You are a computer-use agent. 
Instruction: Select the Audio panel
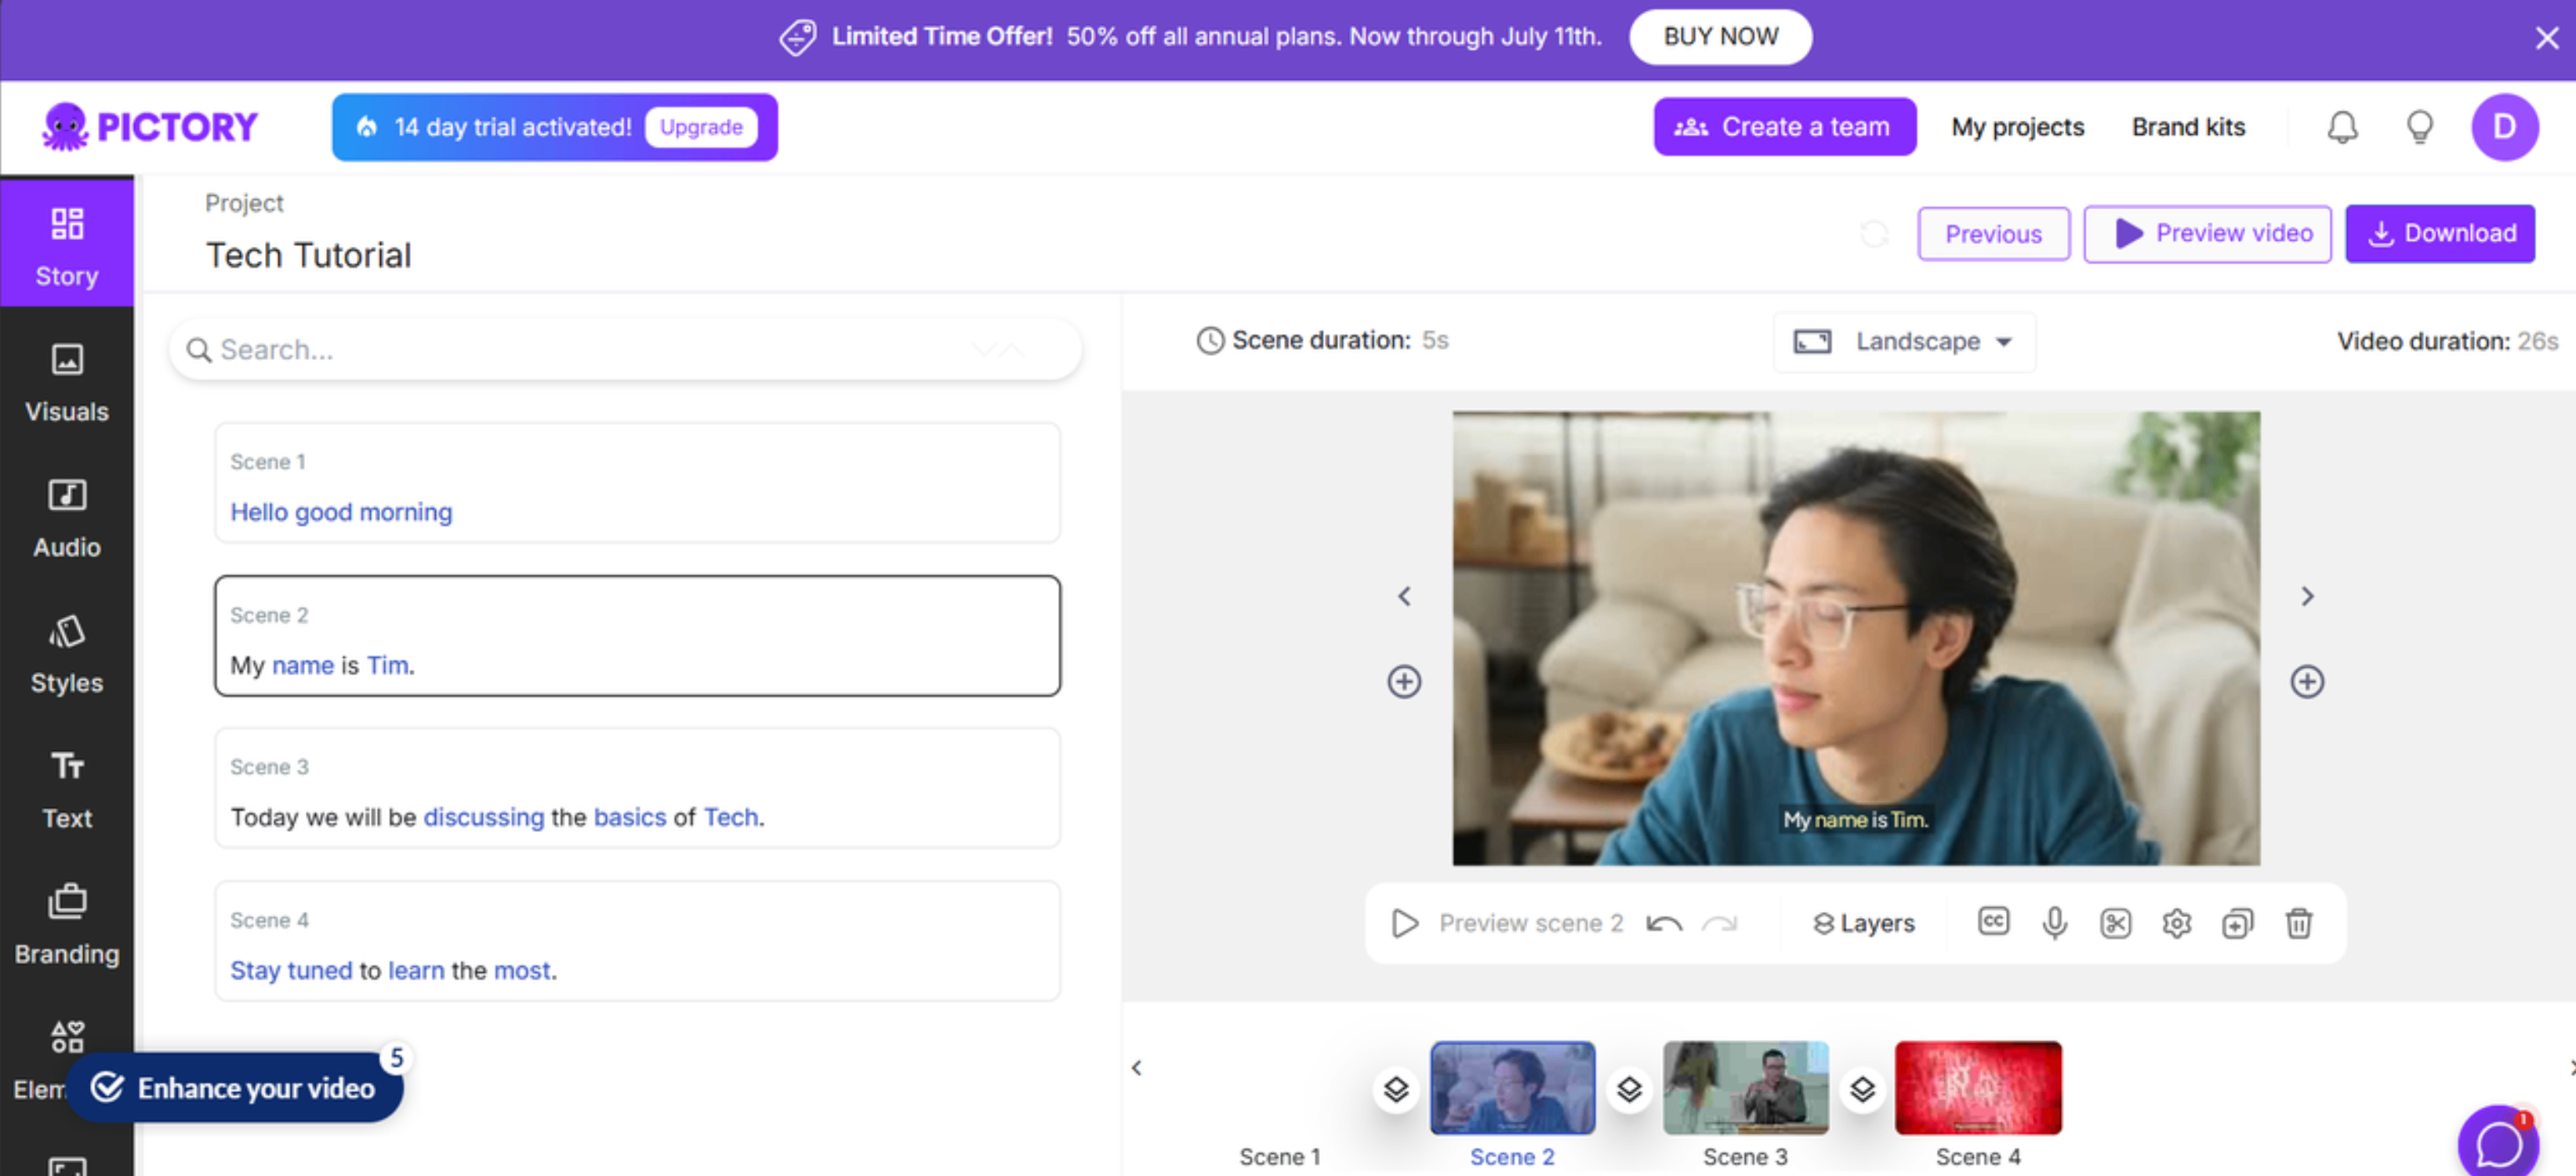click(x=66, y=518)
